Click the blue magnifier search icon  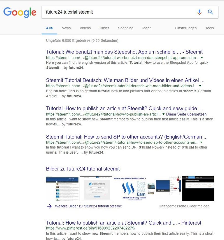[x=210, y=12]
